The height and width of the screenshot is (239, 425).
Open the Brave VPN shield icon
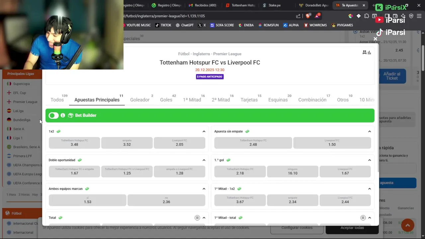click(411, 16)
